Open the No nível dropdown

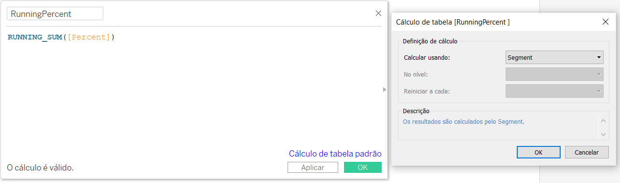pyautogui.click(x=555, y=74)
